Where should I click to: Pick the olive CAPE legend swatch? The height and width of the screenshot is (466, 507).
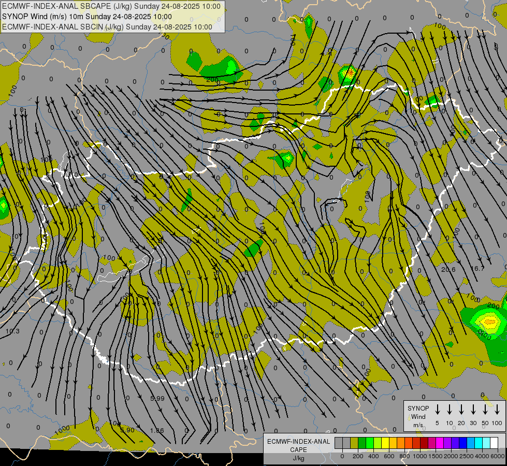point(354,443)
